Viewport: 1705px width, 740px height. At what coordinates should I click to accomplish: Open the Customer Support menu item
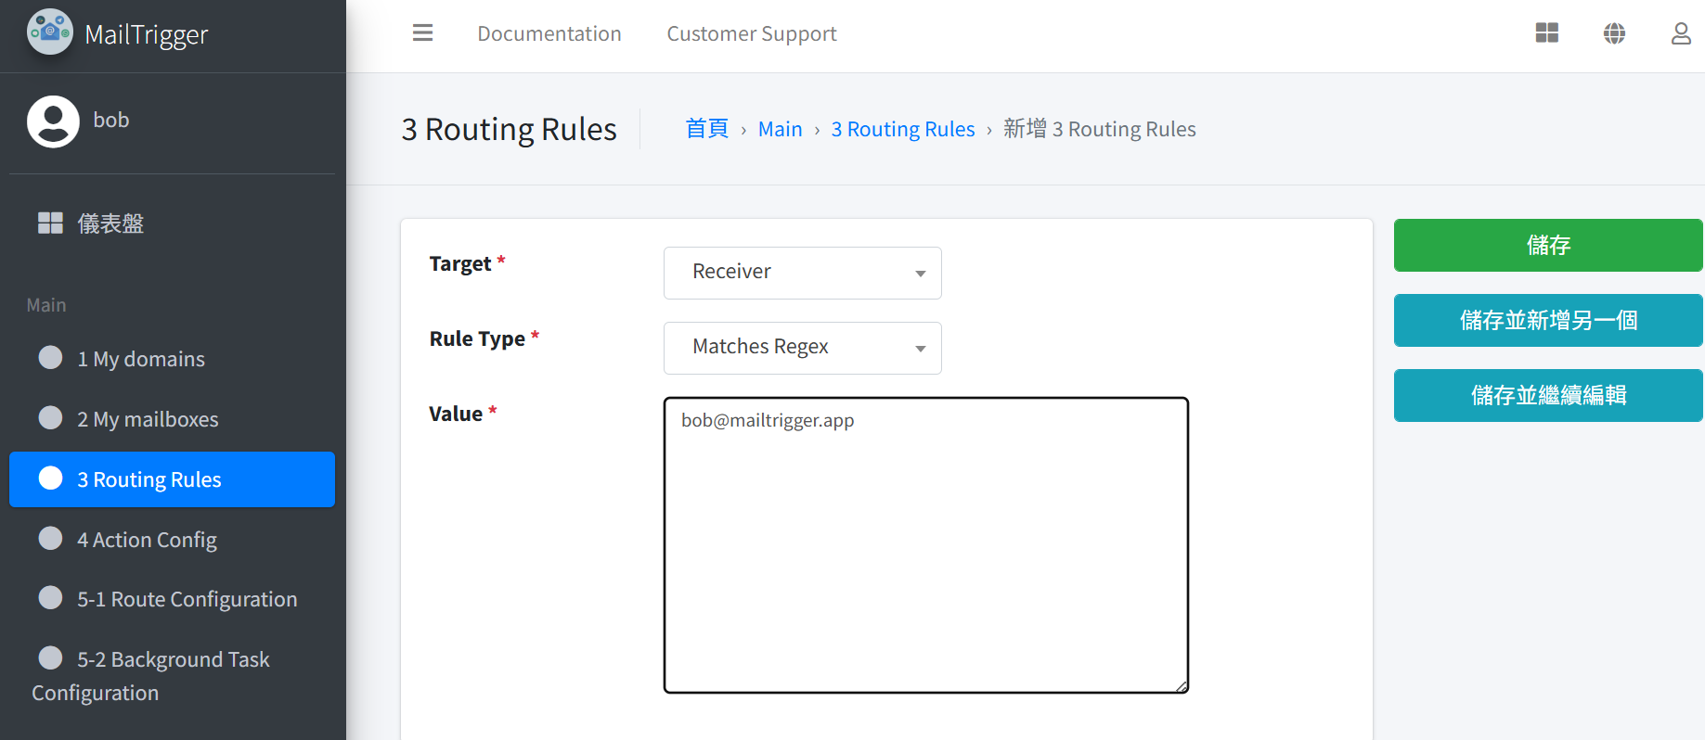[x=752, y=33]
